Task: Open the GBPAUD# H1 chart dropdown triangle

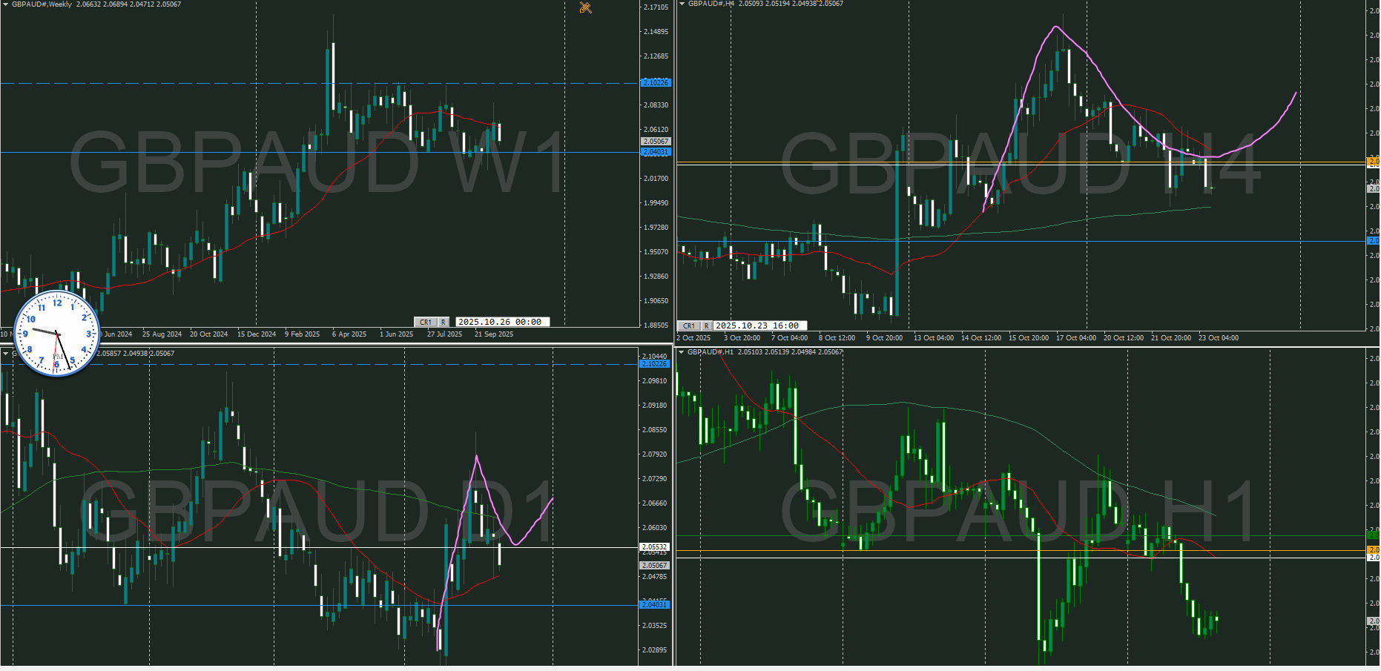Action: tap(681, 352)
